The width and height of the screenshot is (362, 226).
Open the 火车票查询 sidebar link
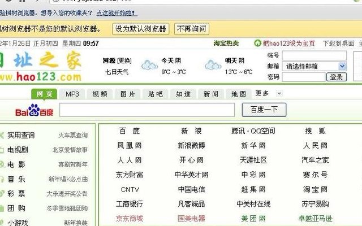(x=73, y=136)
